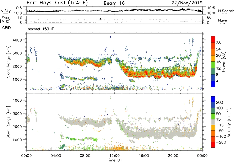Click the blue bottom of power colorbar
234x162 pixels.
[213, 84]
